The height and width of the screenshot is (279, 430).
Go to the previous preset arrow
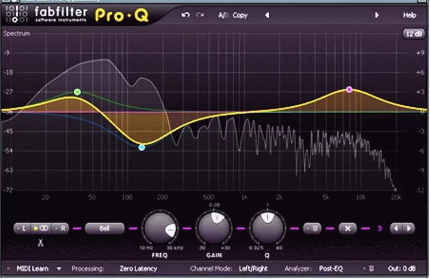pyautogui.click(x=267, y=15)
